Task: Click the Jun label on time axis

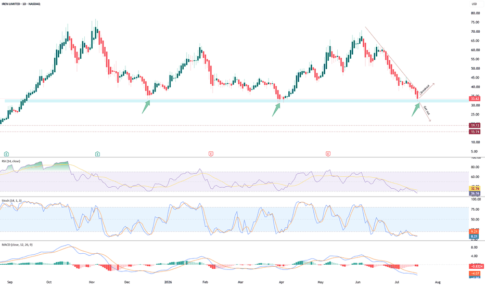Action: (x=358, y=282)
